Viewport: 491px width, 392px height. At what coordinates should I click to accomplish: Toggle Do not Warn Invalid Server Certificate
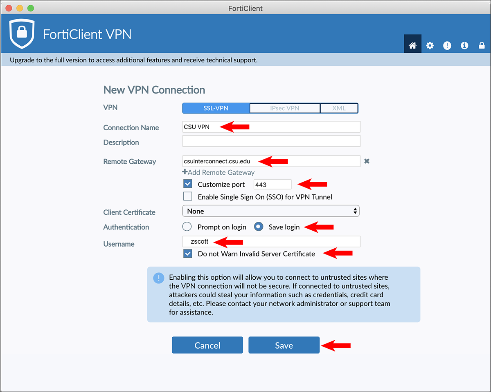[188, 254]
